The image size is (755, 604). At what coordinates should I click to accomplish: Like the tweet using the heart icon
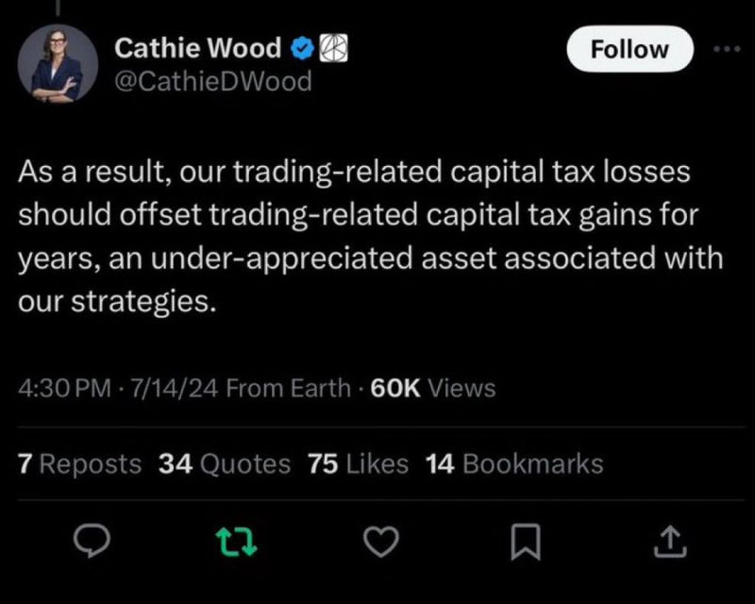coord(381,542)
